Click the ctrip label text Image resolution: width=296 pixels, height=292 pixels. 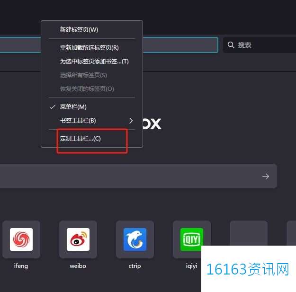(x=135, y=266)
